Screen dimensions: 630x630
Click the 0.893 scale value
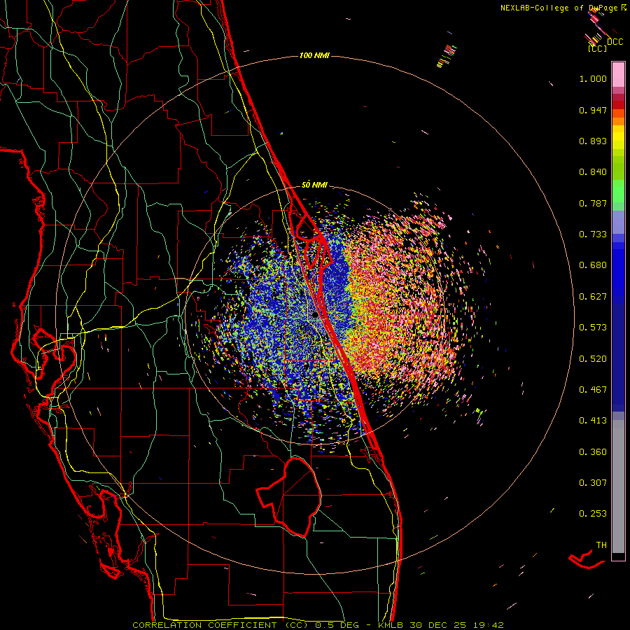[x=593, y=141]
